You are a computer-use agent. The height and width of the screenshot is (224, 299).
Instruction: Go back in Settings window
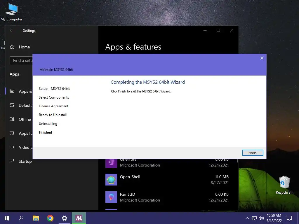pos(12,30)
